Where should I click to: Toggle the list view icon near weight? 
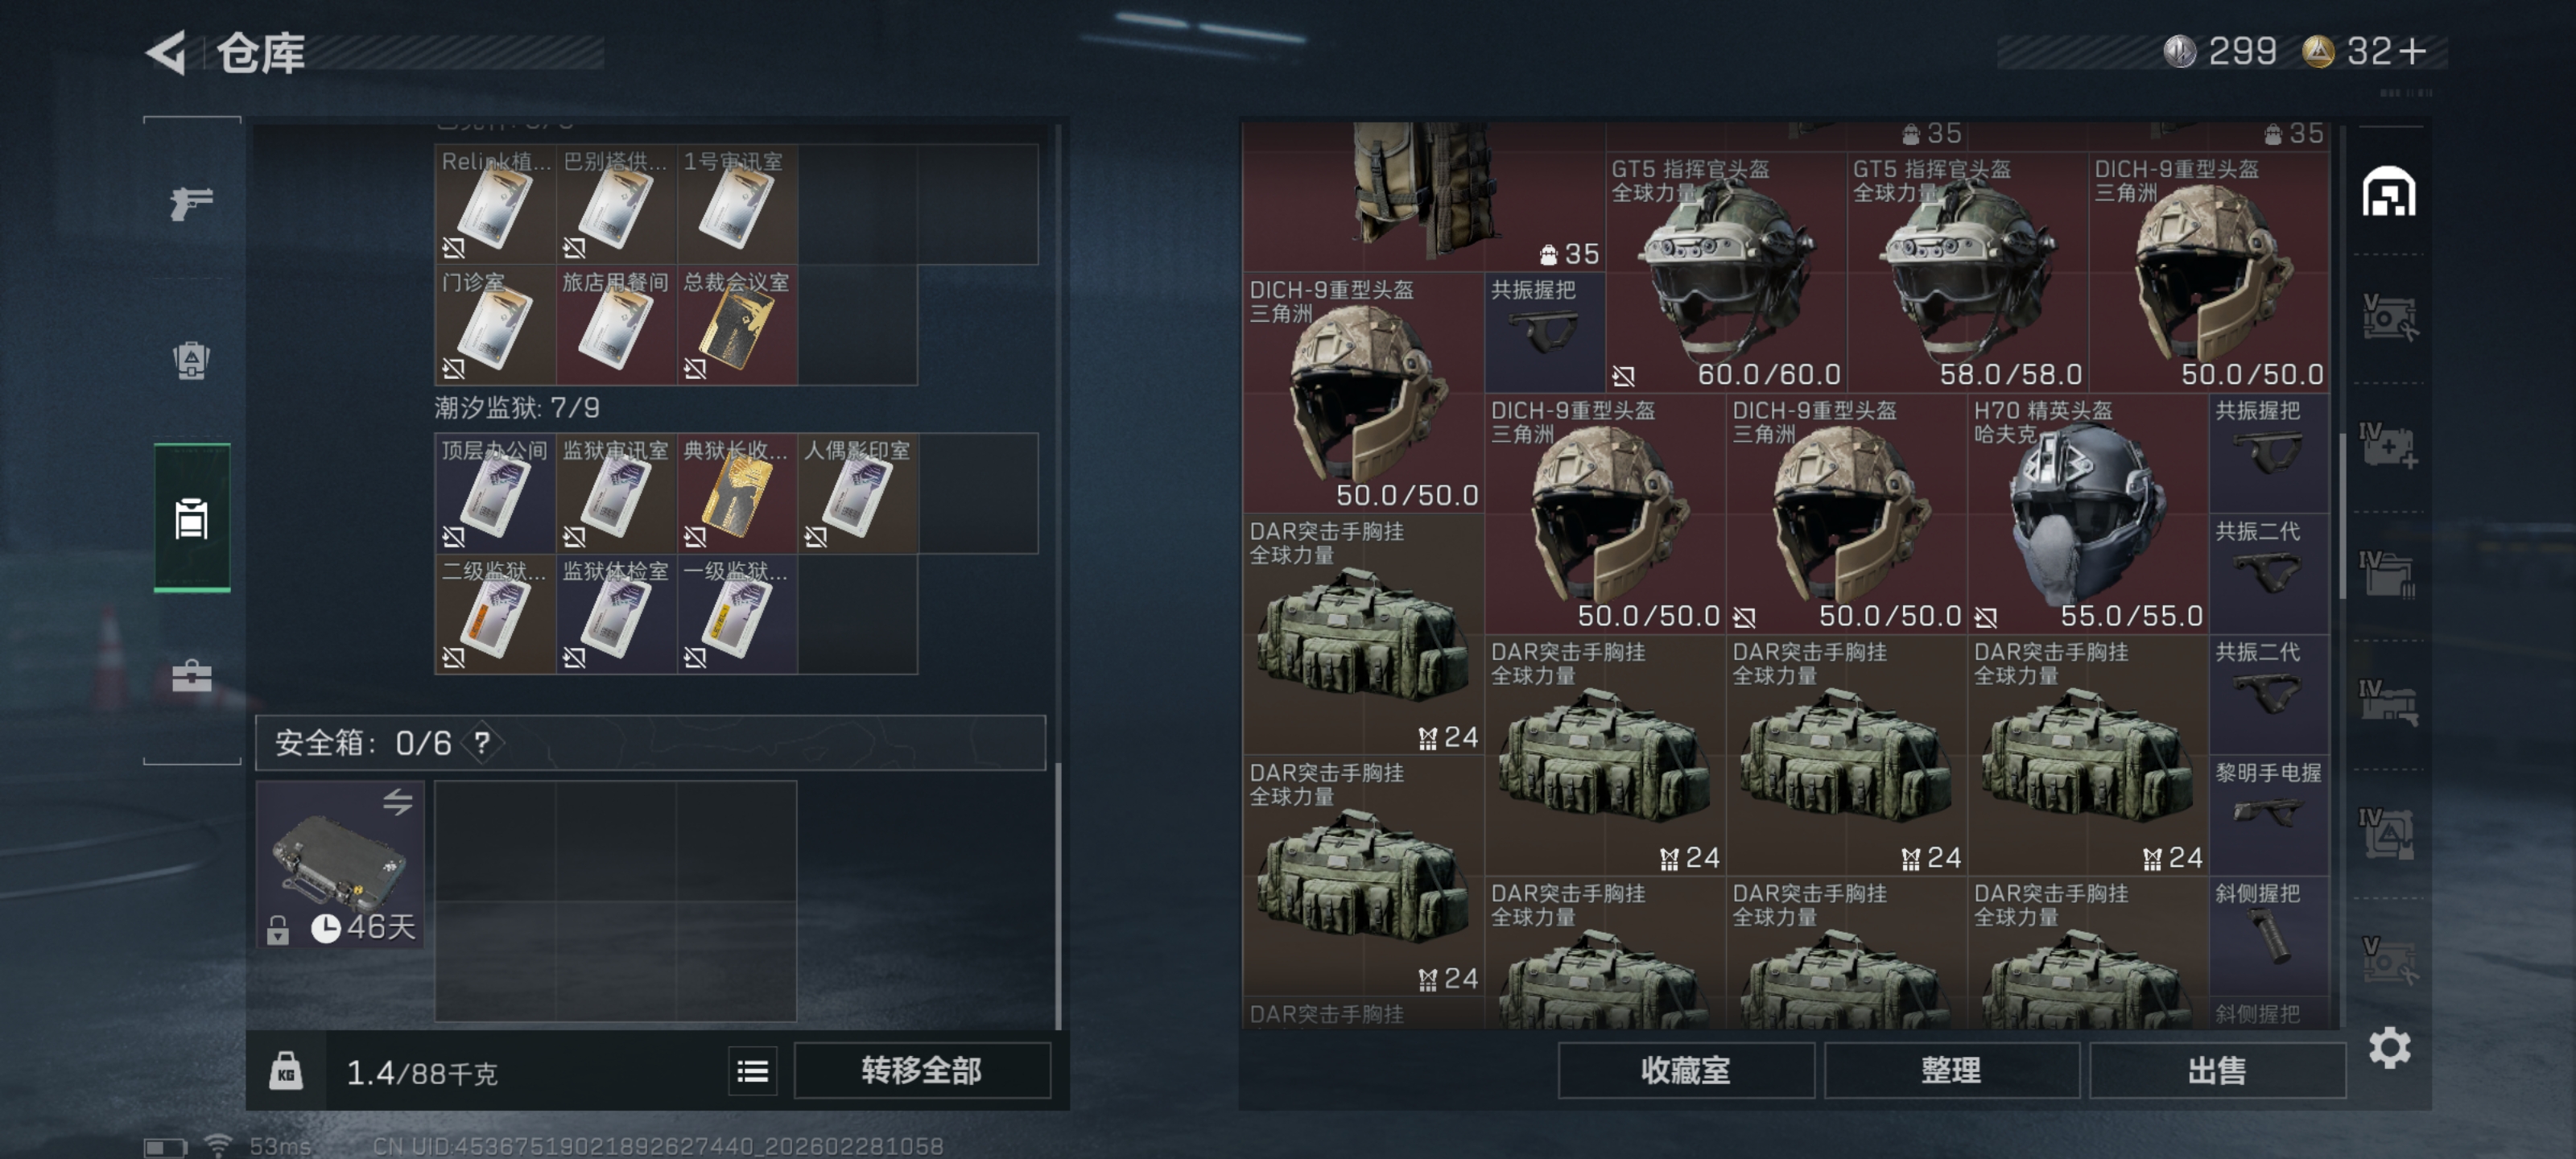[752, 1071]
